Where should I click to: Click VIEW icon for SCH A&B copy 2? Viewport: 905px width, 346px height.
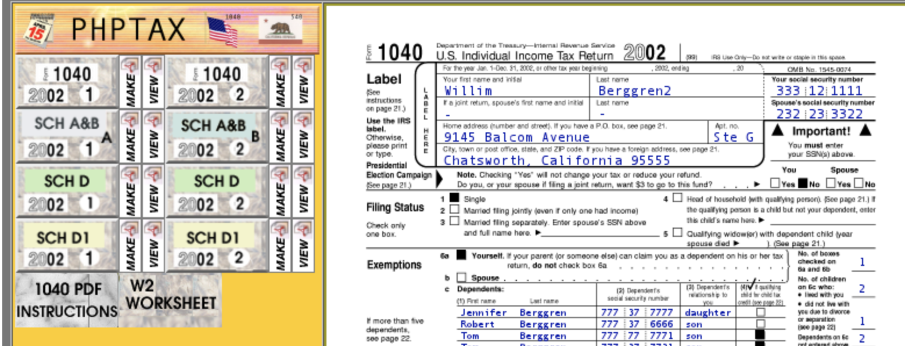point(303,136)
